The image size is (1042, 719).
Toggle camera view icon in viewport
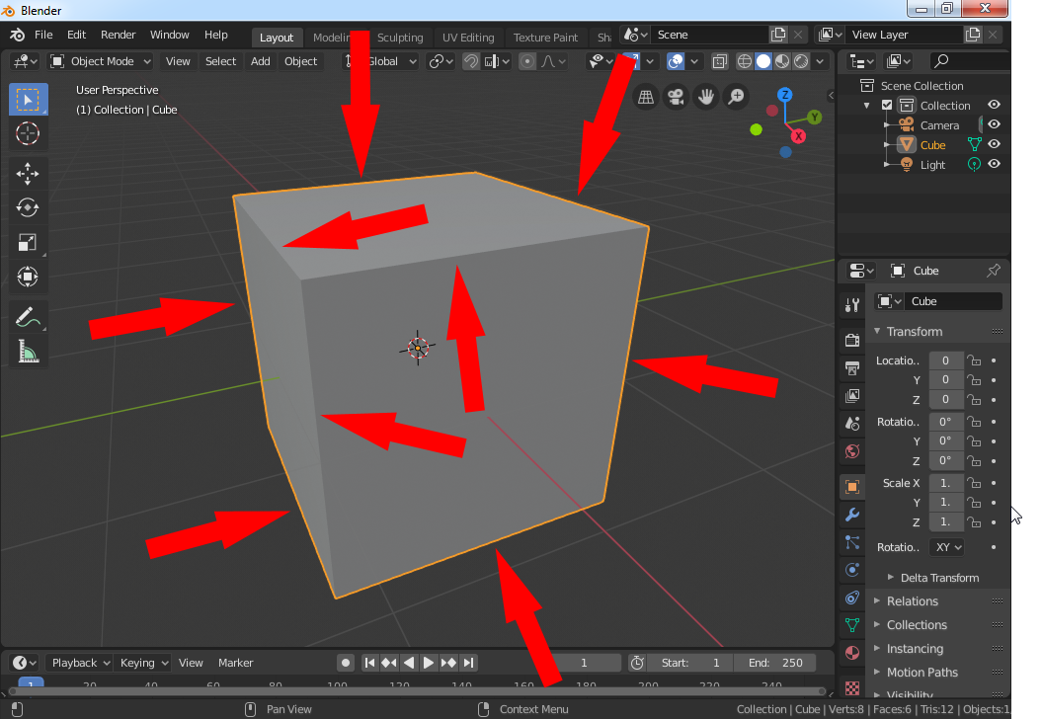click(x=676, y=97)
